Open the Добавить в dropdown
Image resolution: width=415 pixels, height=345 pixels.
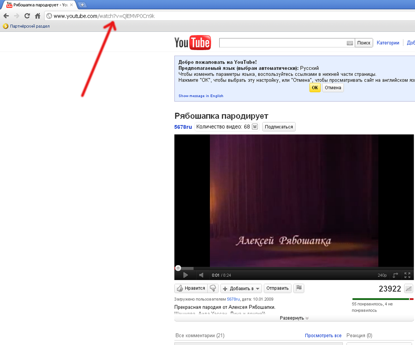pos(241,288)
